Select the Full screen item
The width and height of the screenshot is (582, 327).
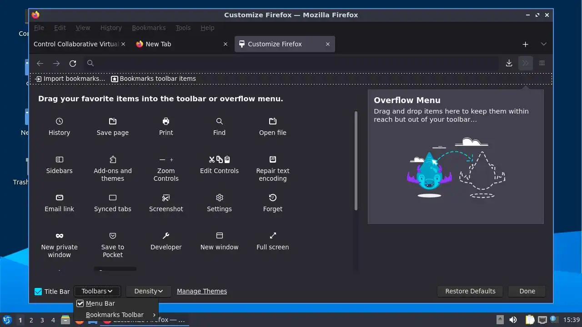click(273, 241)
